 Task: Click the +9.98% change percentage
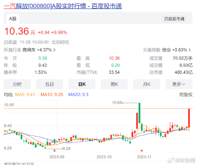pyautogui.click(x=59, y=33)
